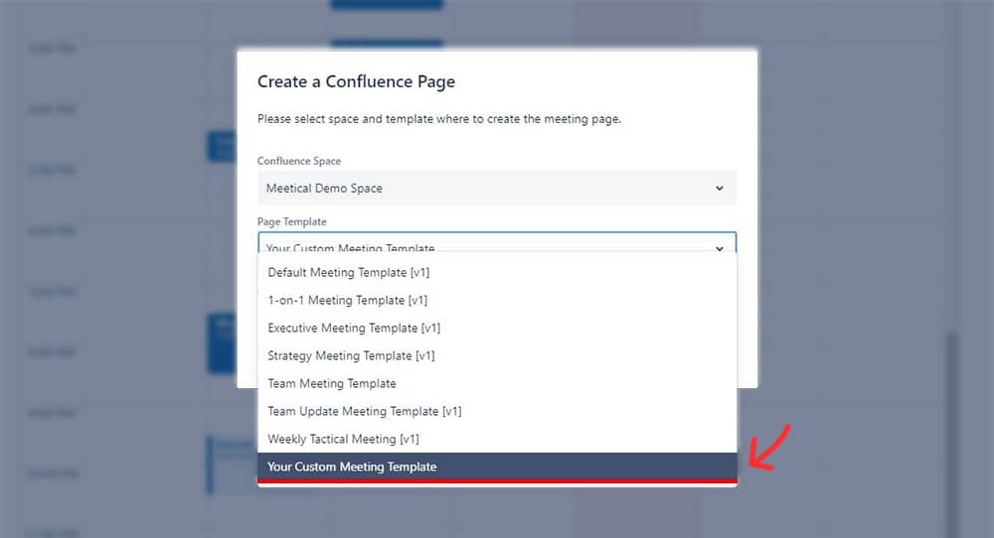Image resolution: width=994 pixels, height=538 pixels.
Task: Click the Page Template chevron arrow
Action: (x=720, y=248)
